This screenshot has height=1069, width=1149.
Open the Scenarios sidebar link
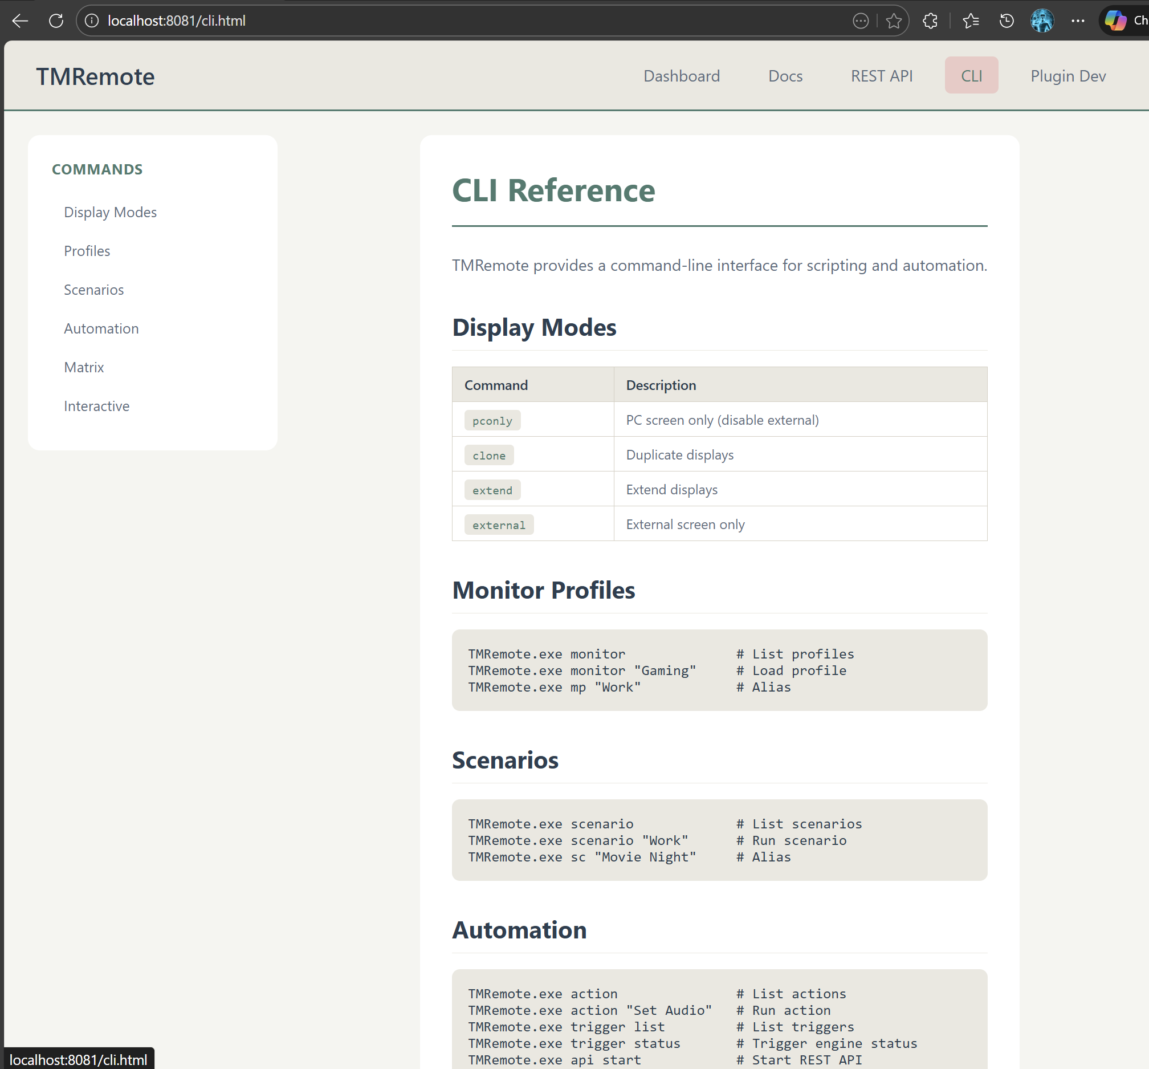(x=93, y=290)
